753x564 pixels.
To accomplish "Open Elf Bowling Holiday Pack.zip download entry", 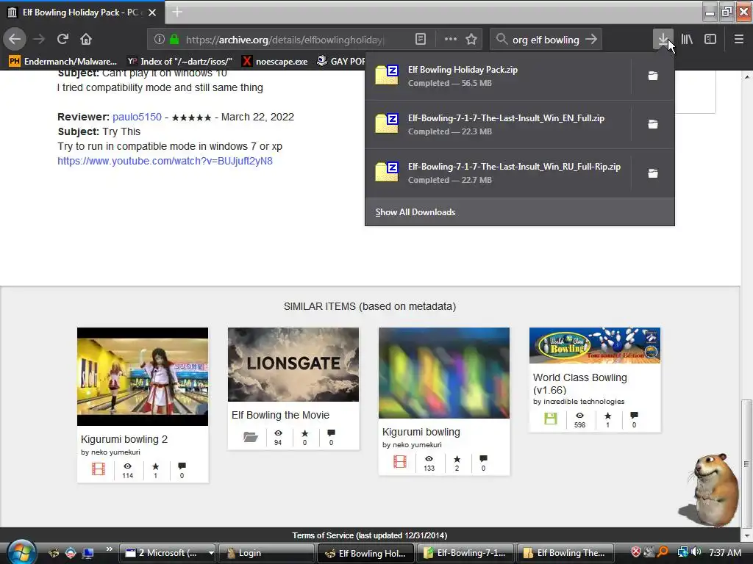I will tap(498, 76).
